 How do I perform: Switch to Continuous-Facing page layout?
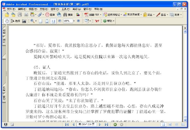(177, 124)
